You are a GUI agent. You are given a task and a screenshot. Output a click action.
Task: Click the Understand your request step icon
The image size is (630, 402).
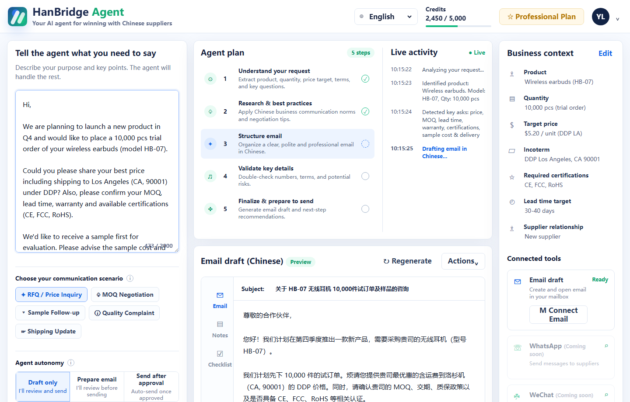tap(210, 79)
